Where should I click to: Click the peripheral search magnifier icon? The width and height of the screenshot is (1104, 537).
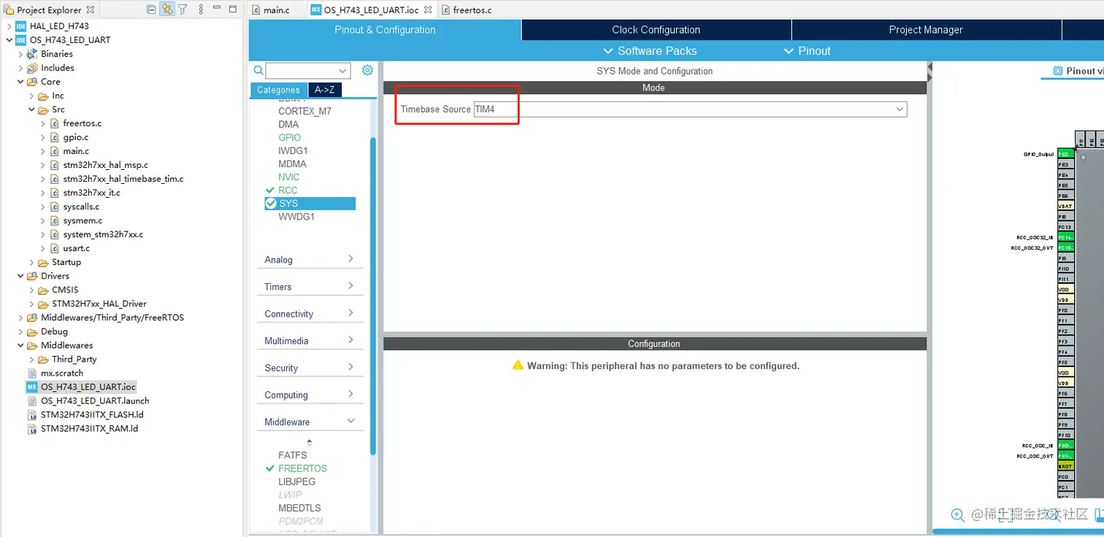[x=258, y=71]
